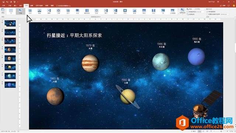This screenshot has width=236, height=133.
Task: Open the Animations (动画) tab
Action: pyautogui.click(x=32, y=6)
